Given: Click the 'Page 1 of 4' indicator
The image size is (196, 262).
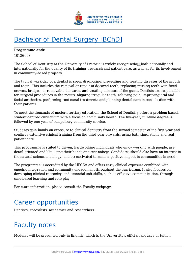Looking at the screenshot, I should coord(137,252).
